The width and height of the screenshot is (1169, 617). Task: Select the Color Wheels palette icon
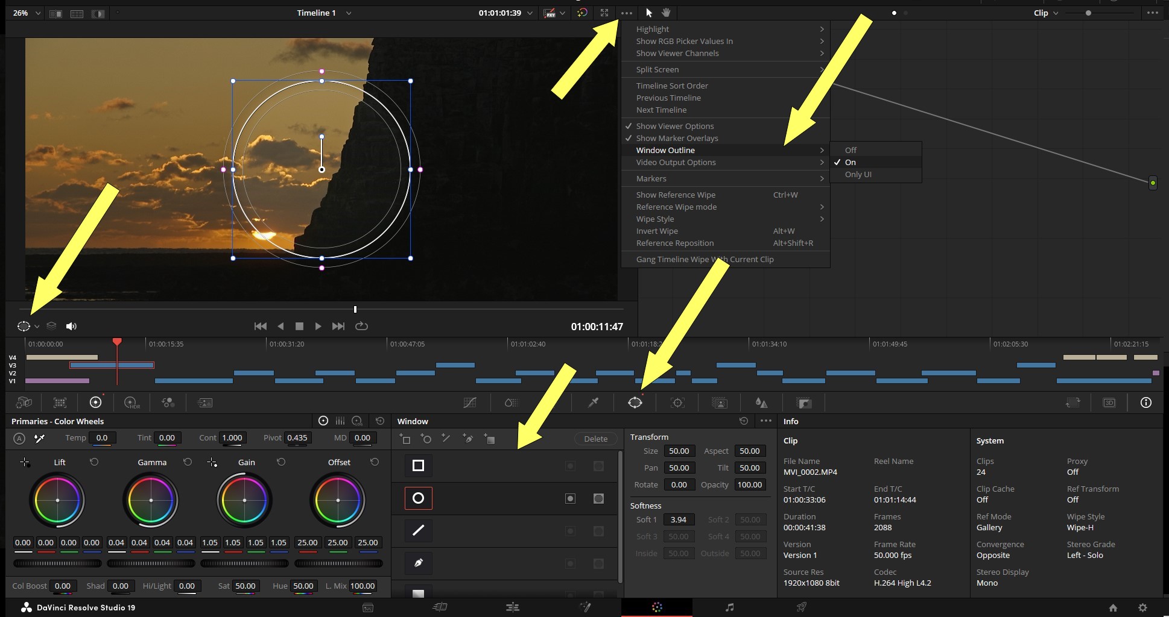coord(95,402)
